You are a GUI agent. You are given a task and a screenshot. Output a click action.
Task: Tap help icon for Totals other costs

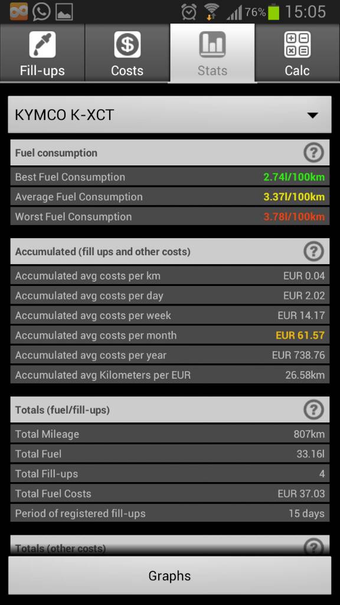[313, 547]
